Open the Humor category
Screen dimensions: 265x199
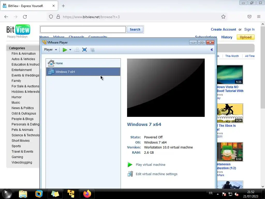[x=16, y=97]
